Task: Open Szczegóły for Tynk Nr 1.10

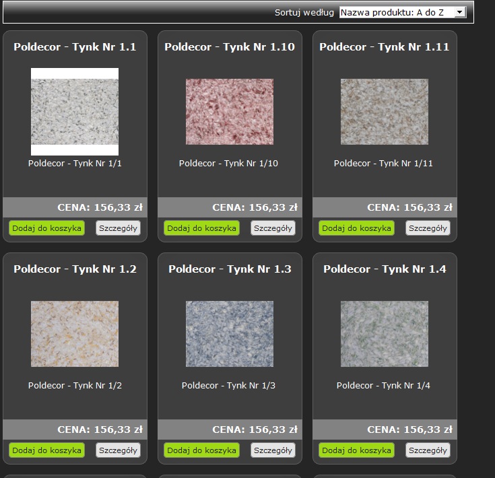Action: click(x=273, y=228)
